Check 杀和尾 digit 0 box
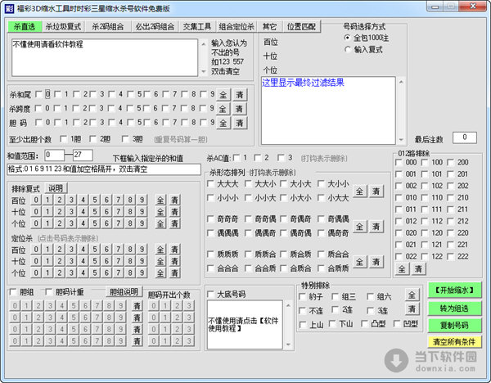This screenshot has width=491, height=383. pyautogui.click(x=38, y=94)
